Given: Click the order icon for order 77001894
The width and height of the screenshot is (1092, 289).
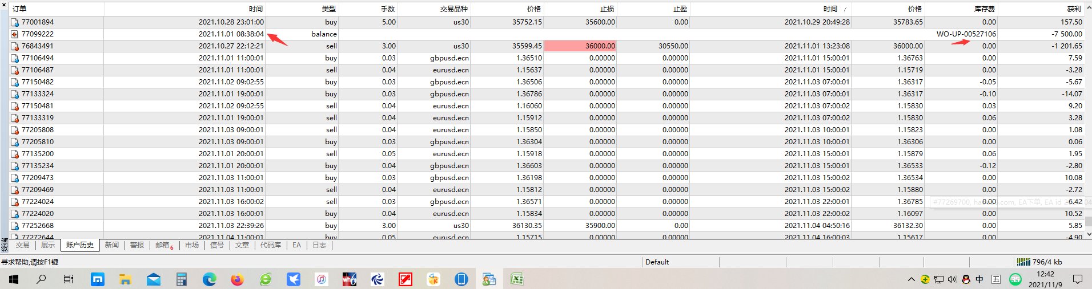Looking at the screenshot, I should coord(15,22).
